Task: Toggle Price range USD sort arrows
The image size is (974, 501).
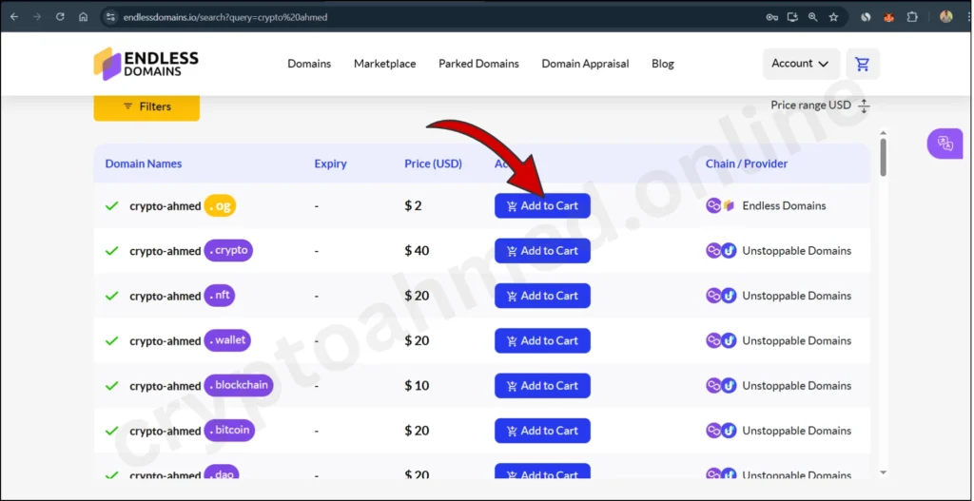Action: [x=864, y=106]
